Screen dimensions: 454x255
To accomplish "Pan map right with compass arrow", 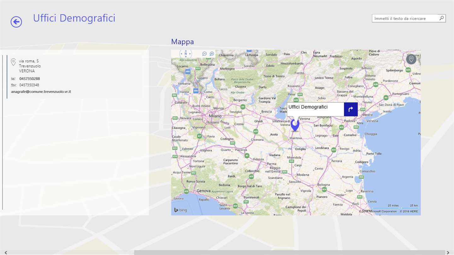I will [x=190, y=54].
